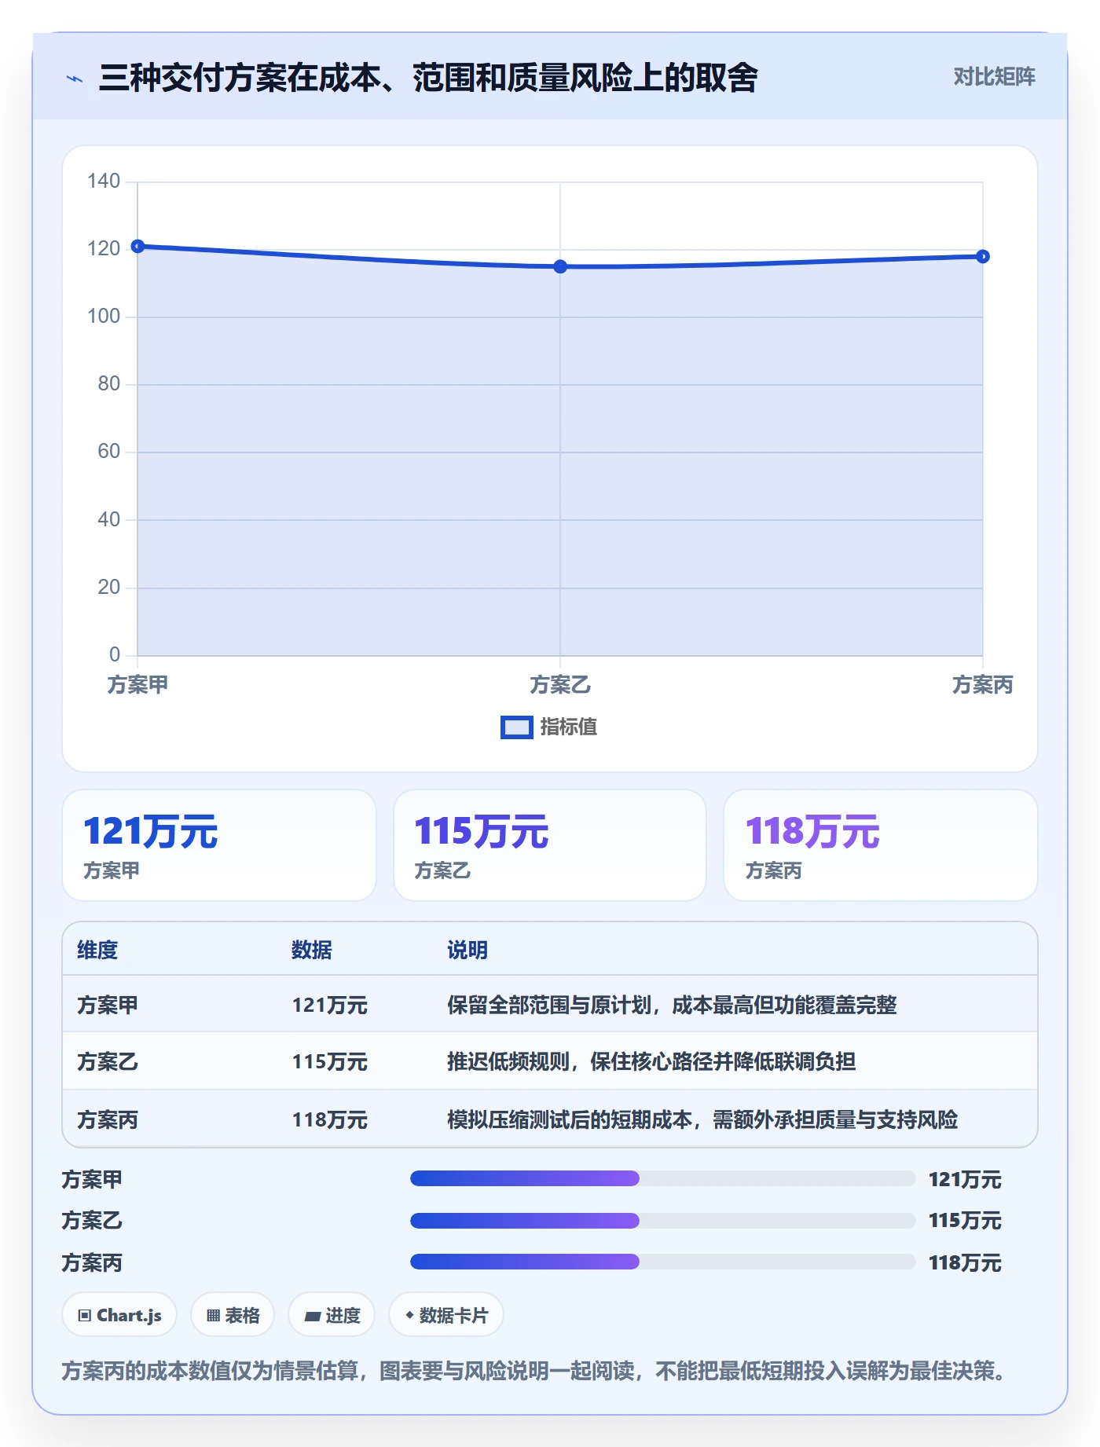Click the diamond icon on the 数据卡片 tag
The width and height of the screenshot is (1100, 1447).
[409, 1315]
